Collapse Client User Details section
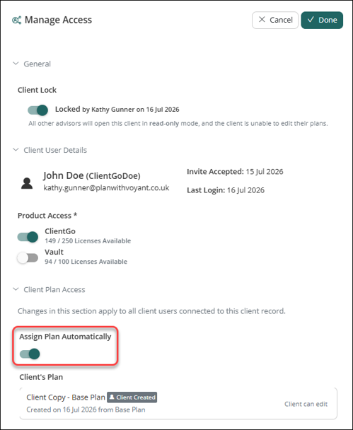The image size is (353, 430). (x=16, y=150)
